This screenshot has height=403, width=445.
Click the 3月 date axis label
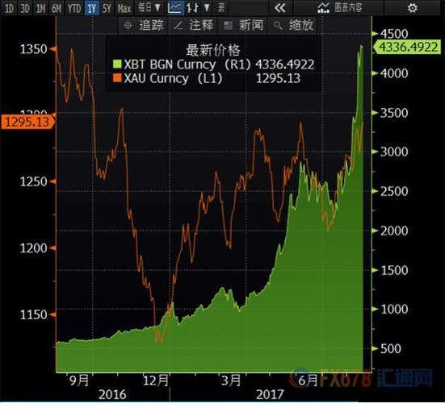(x=231, y=380)
